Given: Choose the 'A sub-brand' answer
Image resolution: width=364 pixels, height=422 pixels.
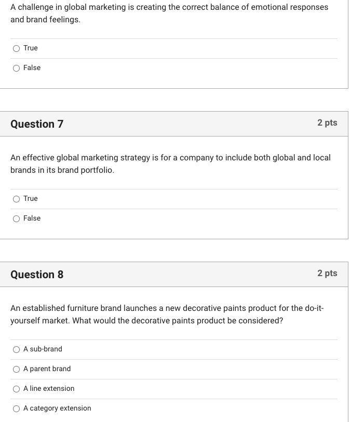Looking at the screenshot, I should tap(17, 349).
